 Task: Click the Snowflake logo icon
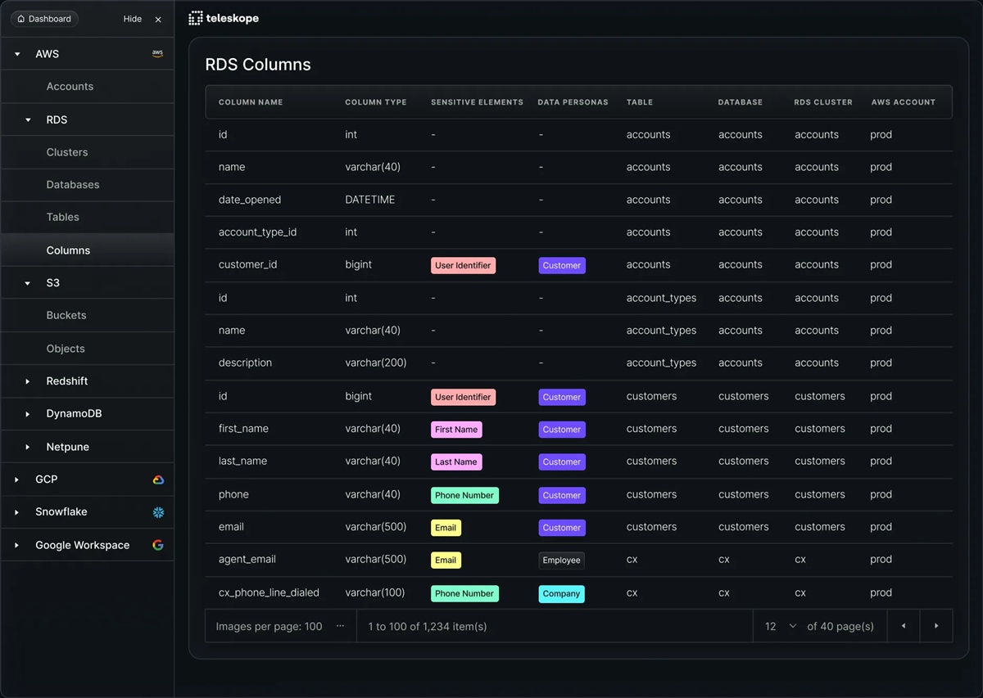[158, 512]
